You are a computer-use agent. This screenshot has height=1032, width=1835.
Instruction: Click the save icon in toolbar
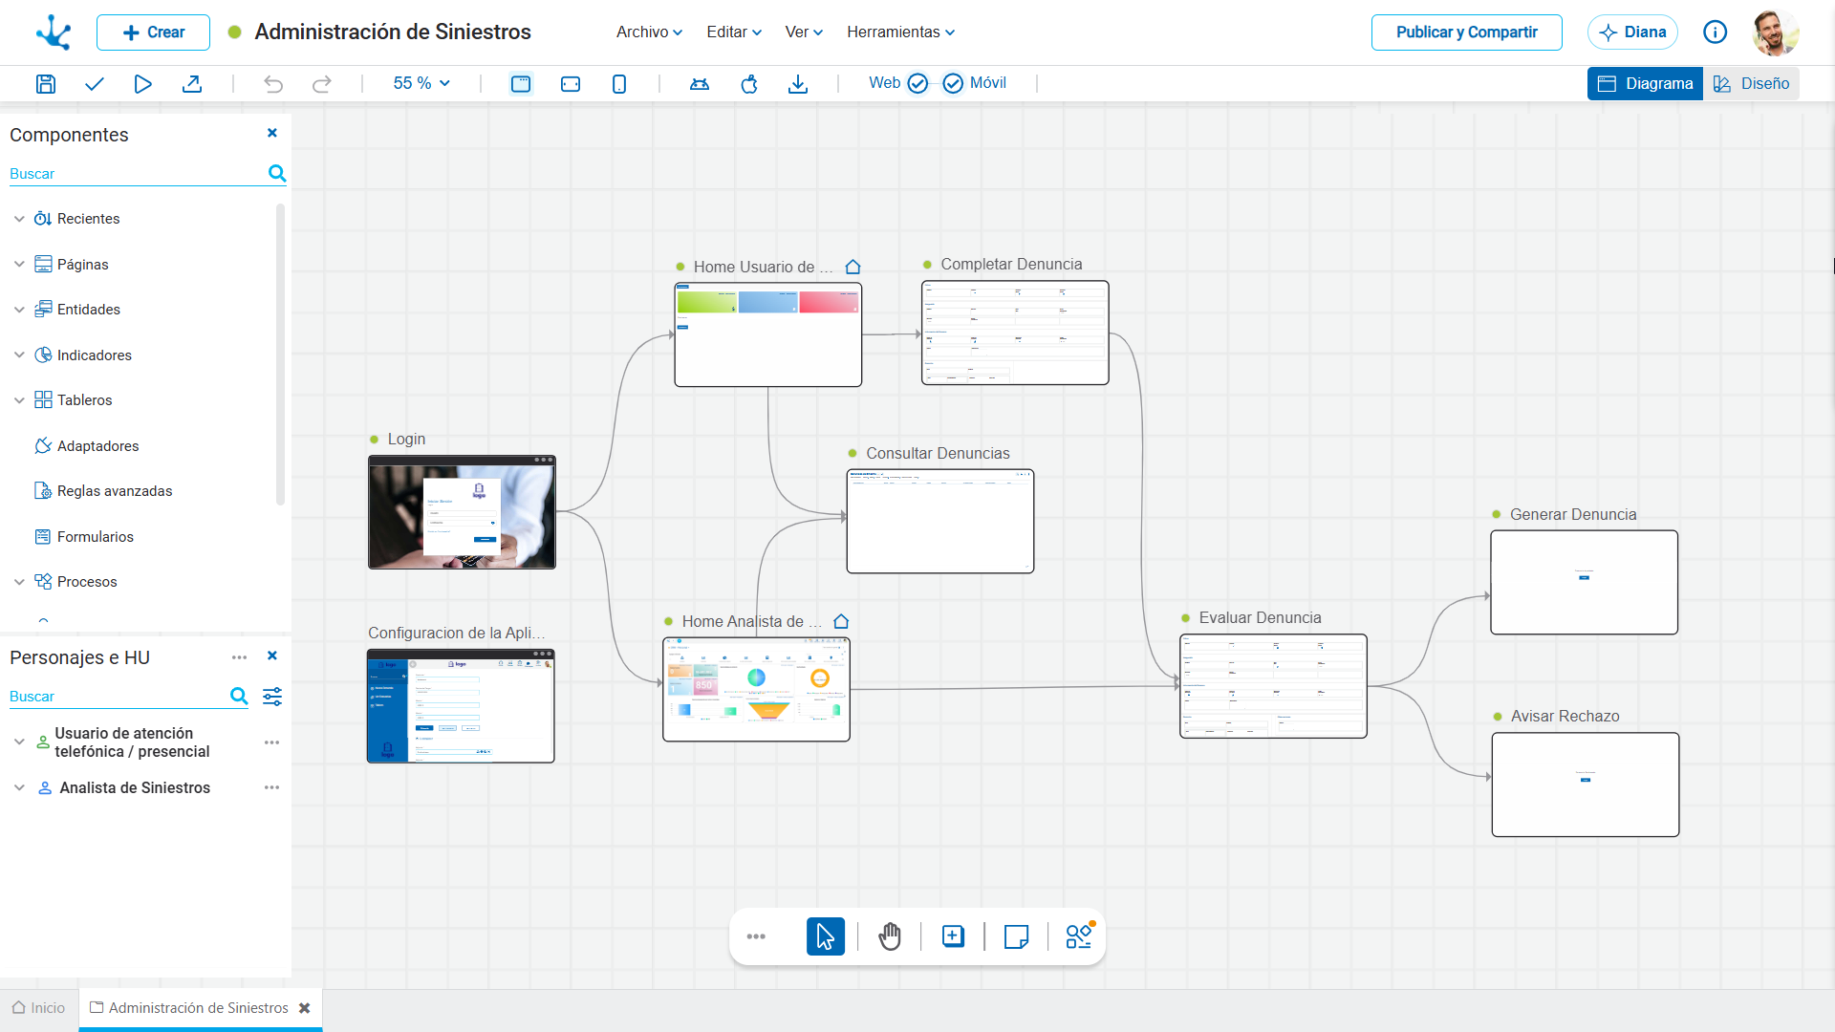[45, 84]
